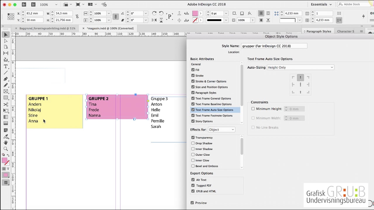Click the Style Name input field
This screenshot has width=374, height=210.
(274, 46)
